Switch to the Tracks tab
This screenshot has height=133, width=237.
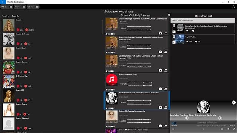[5, 16]
